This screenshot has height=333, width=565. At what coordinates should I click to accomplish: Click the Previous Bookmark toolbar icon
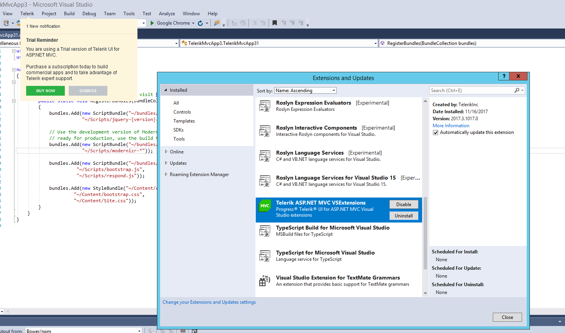(x=283, y=23)
